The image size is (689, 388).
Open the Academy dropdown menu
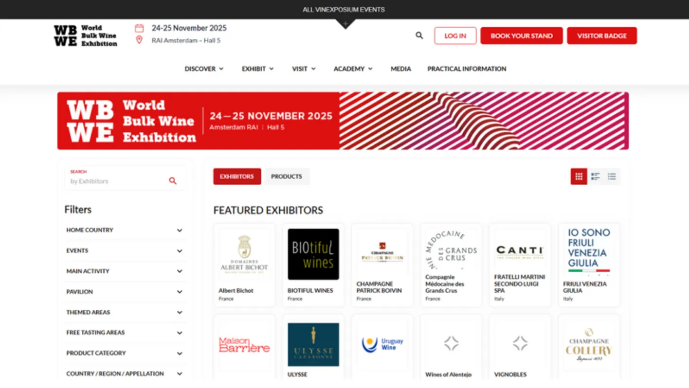tap(353, 69)
